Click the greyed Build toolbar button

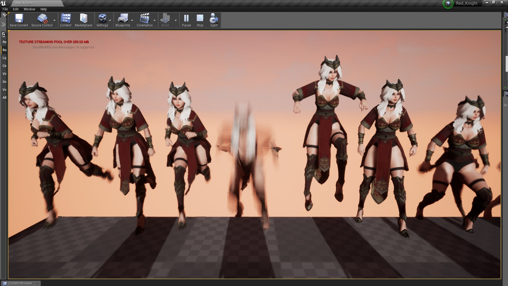(x=165, y=20)
